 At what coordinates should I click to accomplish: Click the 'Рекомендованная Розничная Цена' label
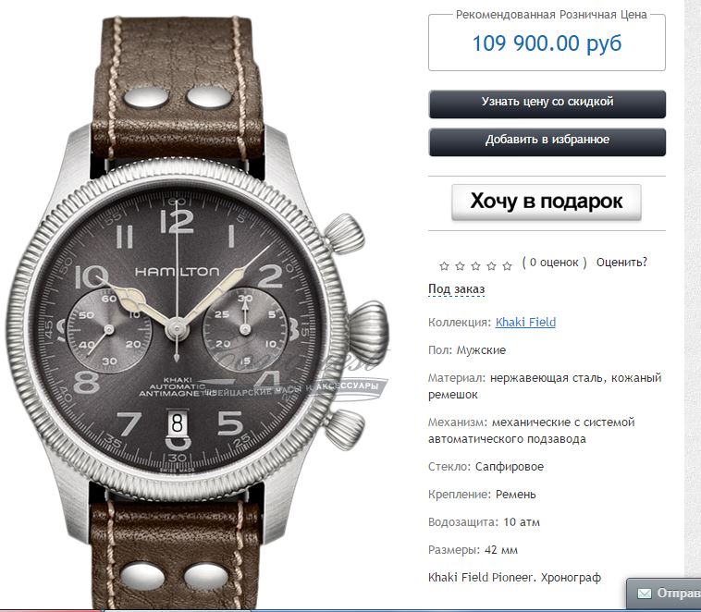(551, 15)
